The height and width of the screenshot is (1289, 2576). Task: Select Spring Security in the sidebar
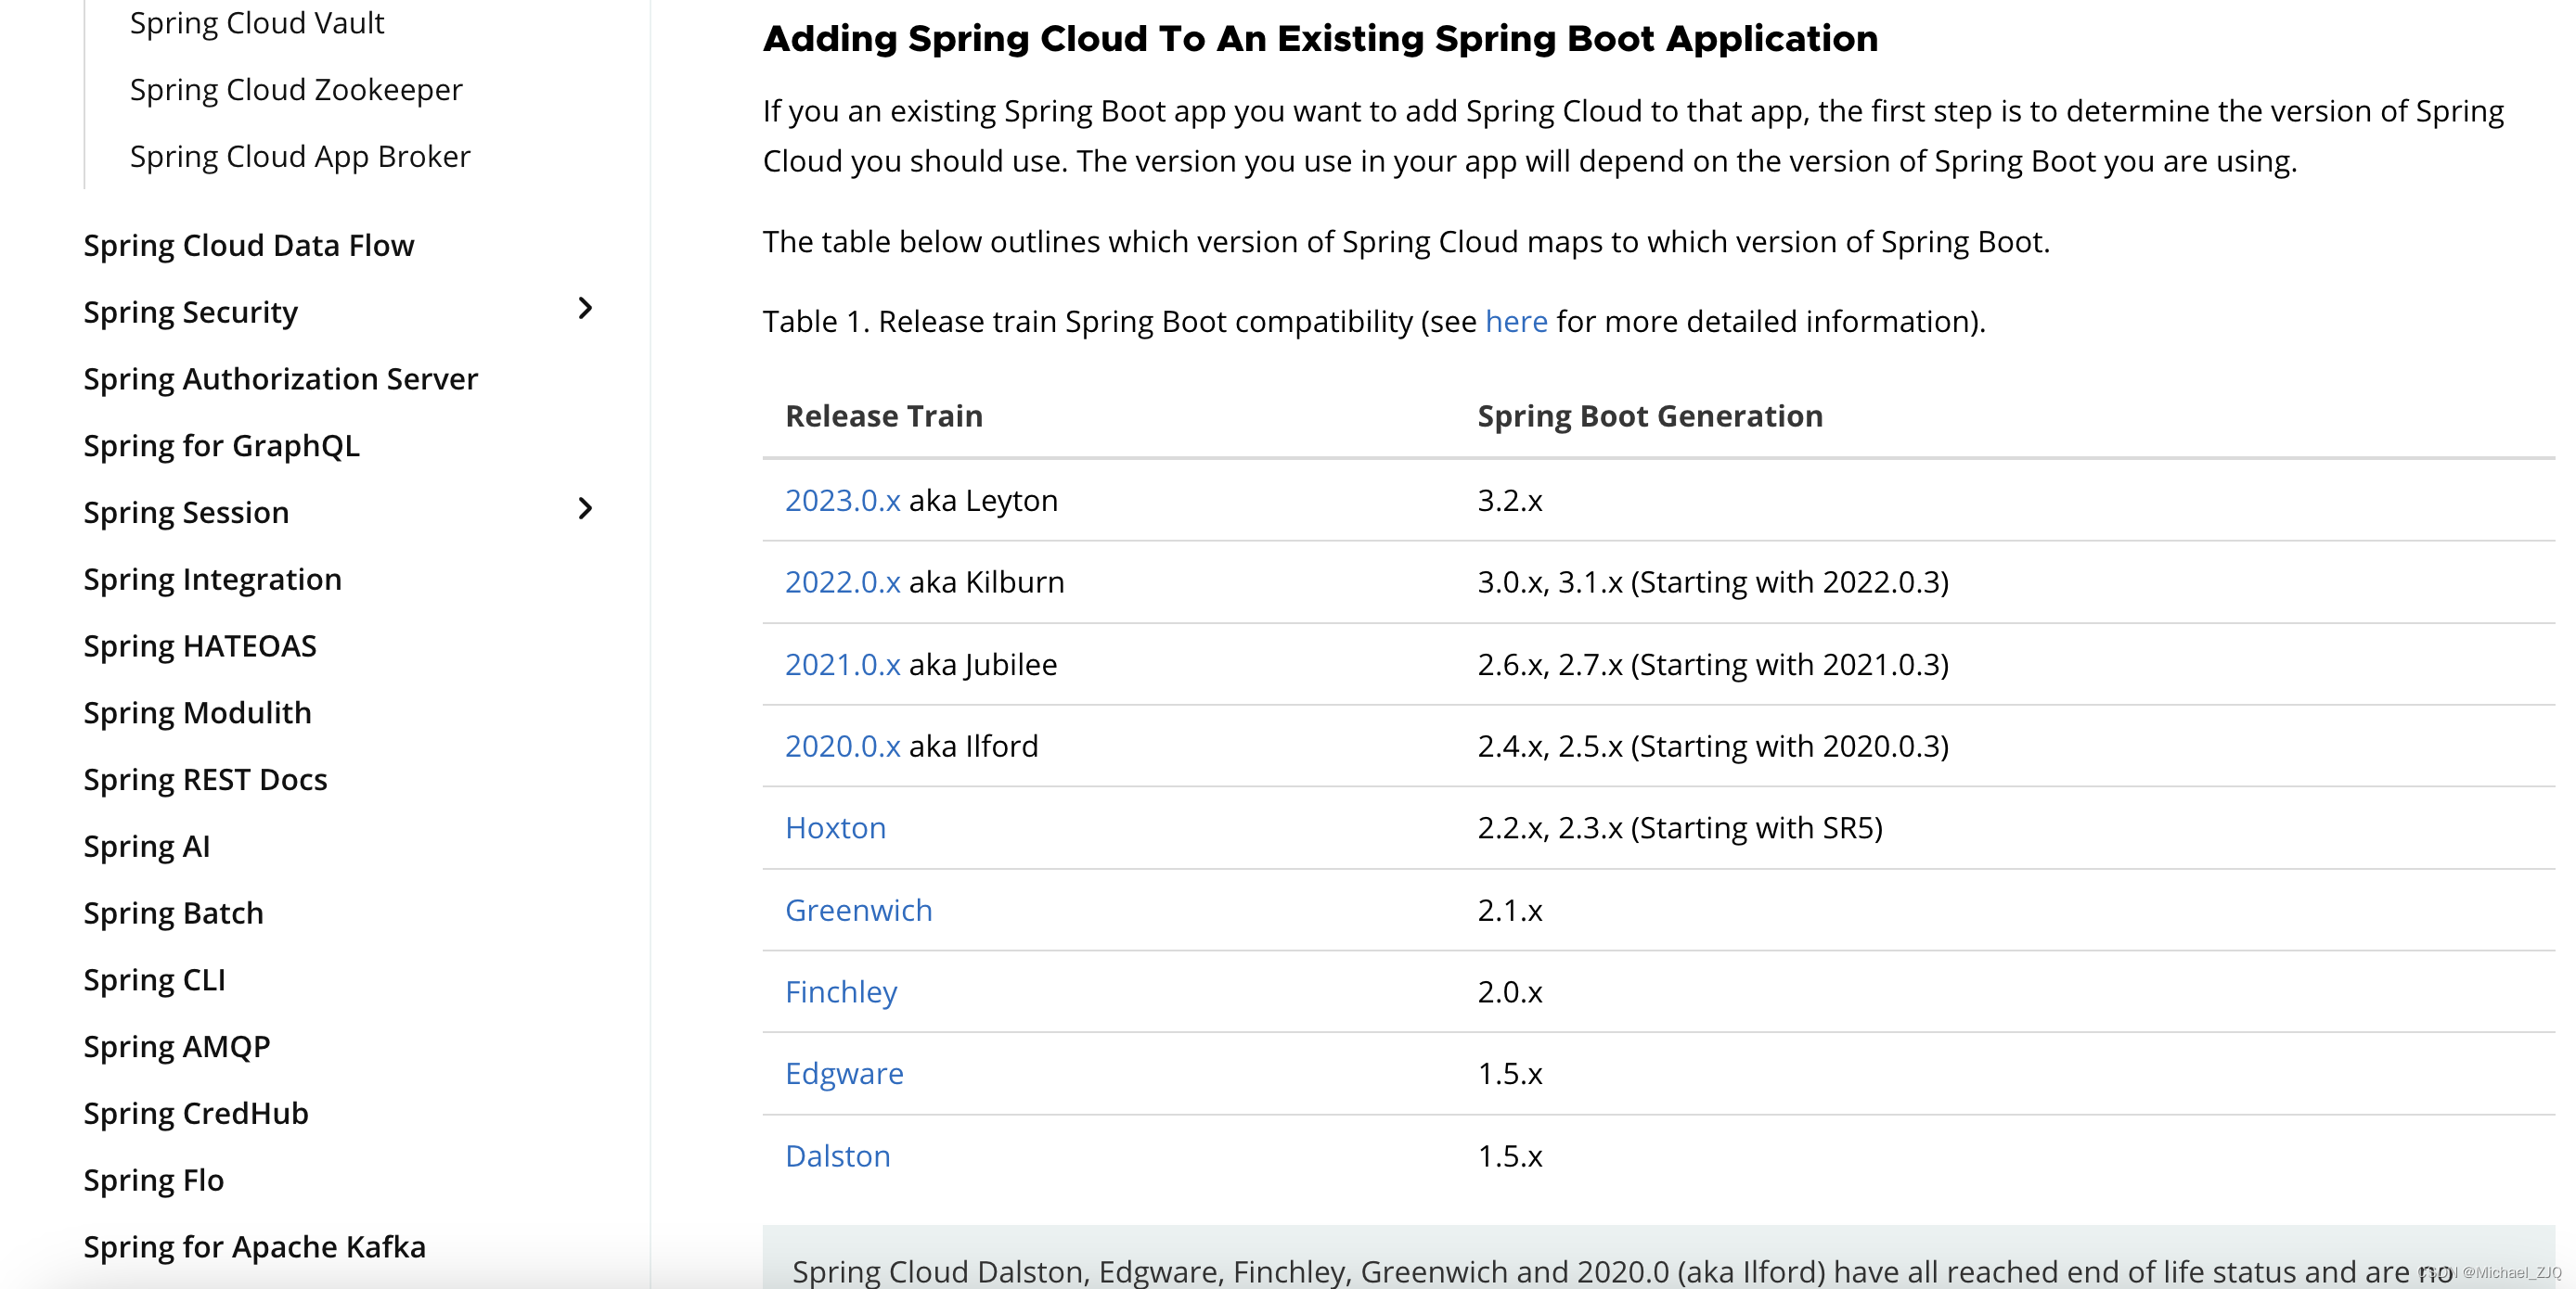tap(191, 313)
